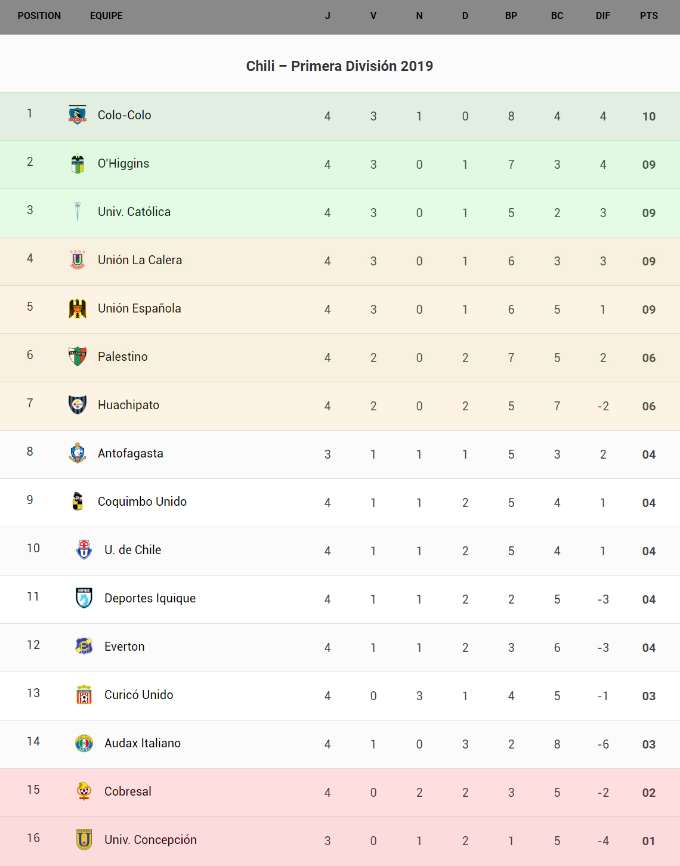
Task: Click the BP column header
Action: click(x=511, y=16)
